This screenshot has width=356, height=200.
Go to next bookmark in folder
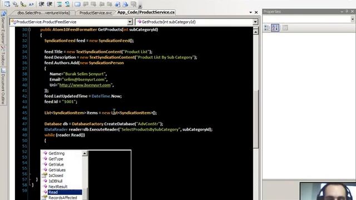pos(110,4)
